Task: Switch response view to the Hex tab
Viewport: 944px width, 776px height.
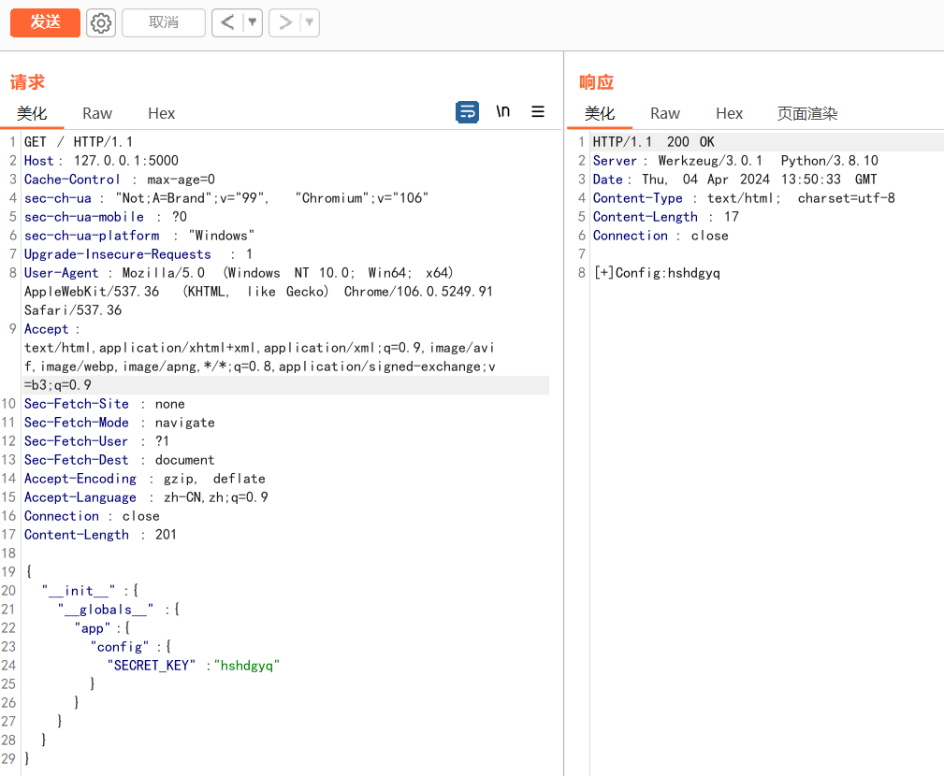Action: point(729,114)
